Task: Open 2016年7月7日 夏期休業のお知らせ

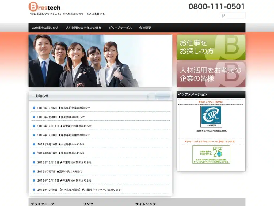Action: coord(60,171)
